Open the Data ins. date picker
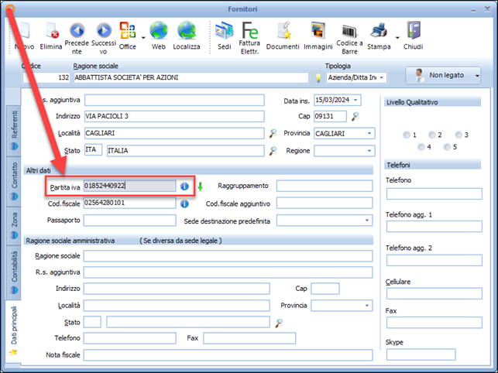Screen dimensions: 498x373 pyautogui.click(x=355, y=100)
